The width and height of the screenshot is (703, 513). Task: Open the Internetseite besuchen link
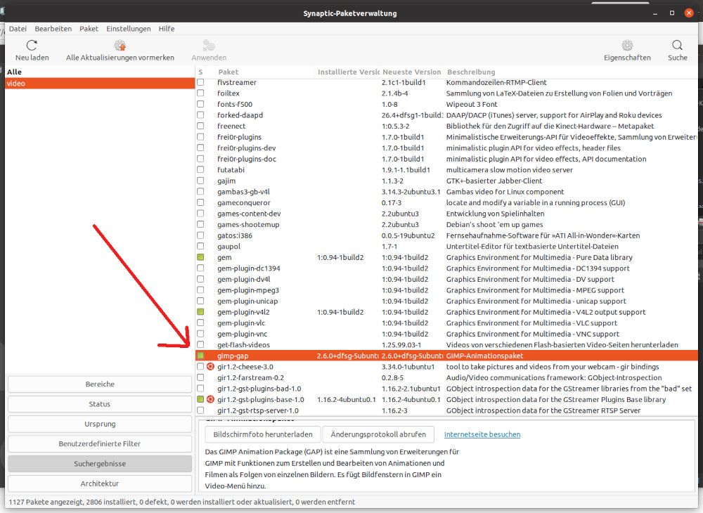pos(482,434)
